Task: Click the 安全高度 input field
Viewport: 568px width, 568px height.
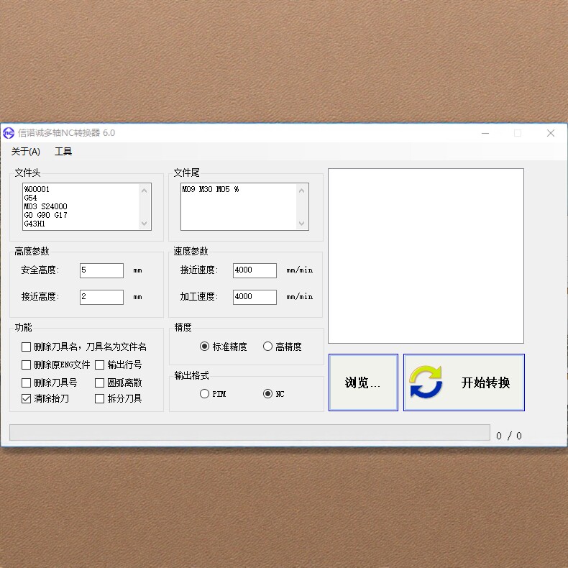Action: pos(101,270)
